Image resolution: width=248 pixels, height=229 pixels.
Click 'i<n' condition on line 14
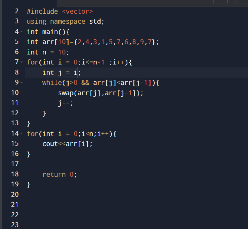tap(87, 134)
